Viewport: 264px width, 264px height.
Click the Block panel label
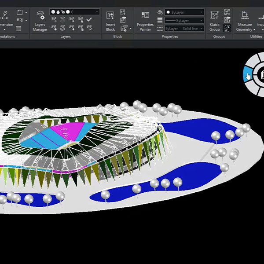tap(117, 37)
